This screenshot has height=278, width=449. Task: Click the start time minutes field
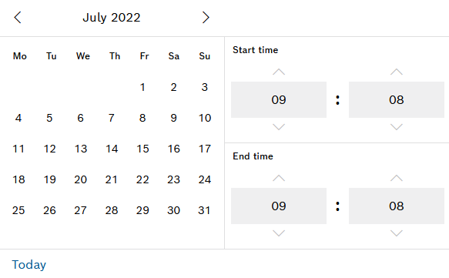pyautogui.click(x=397, y=99)
